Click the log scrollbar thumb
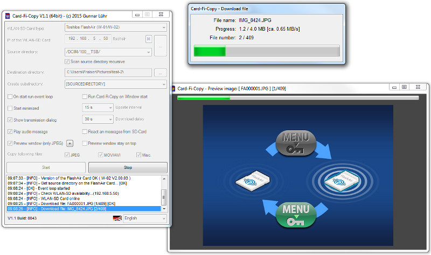Image resolution: width=431 pixels, height=255 pixels. (164, 197)
